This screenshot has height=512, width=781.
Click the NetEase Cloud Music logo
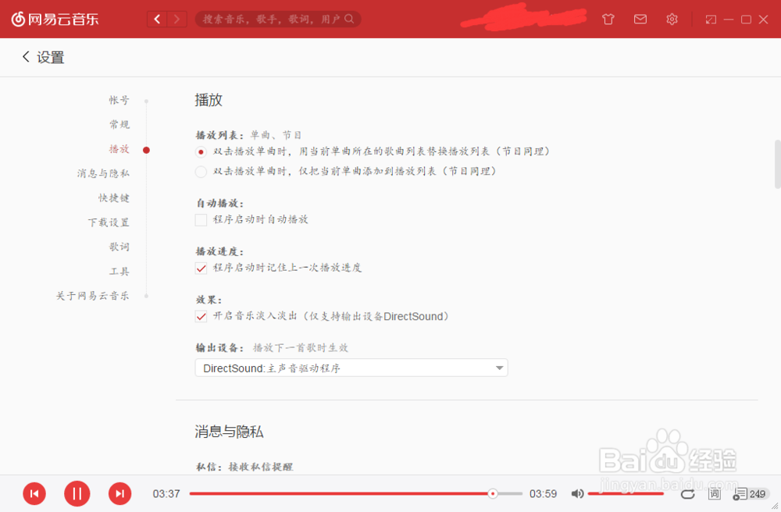[x=55, y=20]
